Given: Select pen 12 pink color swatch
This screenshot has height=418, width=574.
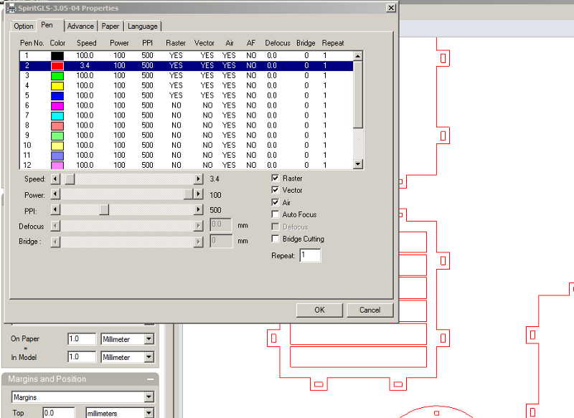Looking at the screenshot, I should [57, 165].
